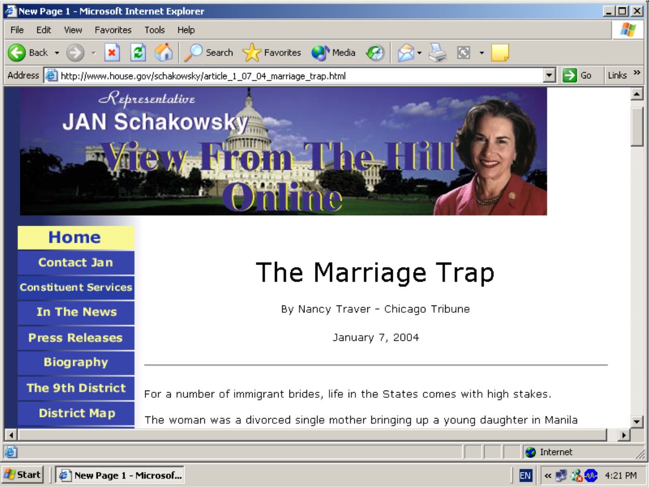Open the Forward history dropdown arrow

tap(94, 53)
